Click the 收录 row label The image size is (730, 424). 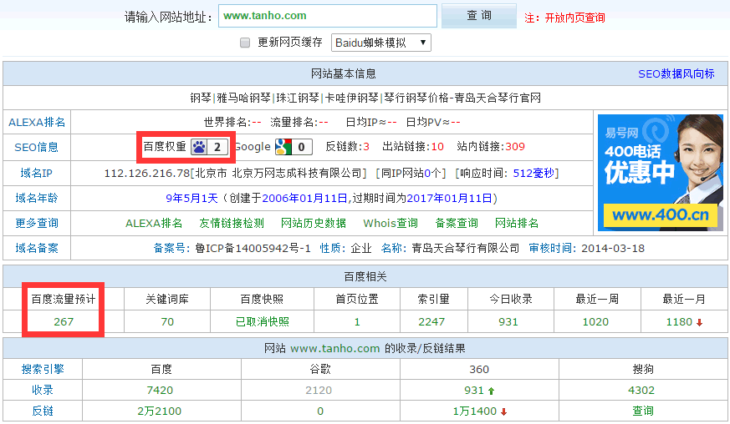pyautogui.click(x=43, y=390)
